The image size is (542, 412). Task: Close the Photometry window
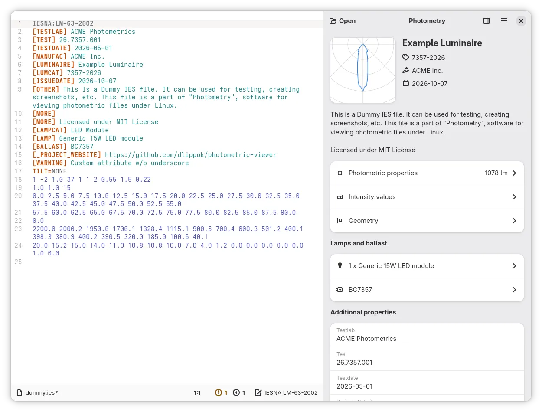521,21
